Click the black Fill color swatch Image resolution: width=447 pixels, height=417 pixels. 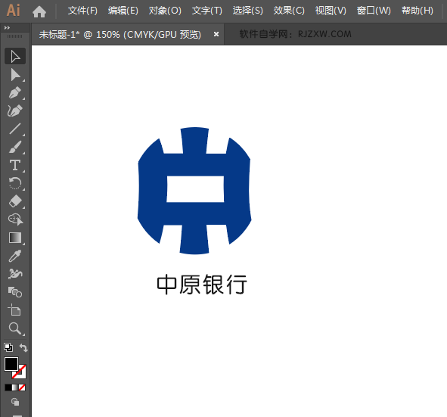pos(11,364)
